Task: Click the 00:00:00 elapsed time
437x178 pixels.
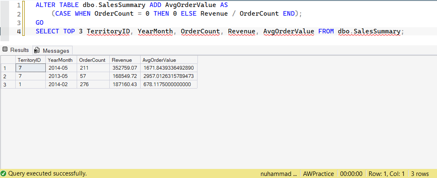Action: [x=351, y=174]
